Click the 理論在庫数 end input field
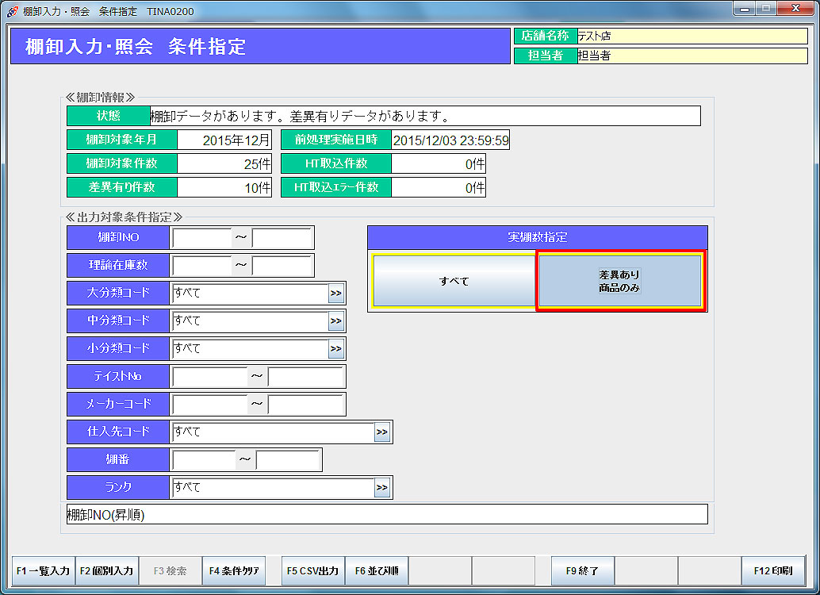 pyautogui.click(x=282, y=266)
